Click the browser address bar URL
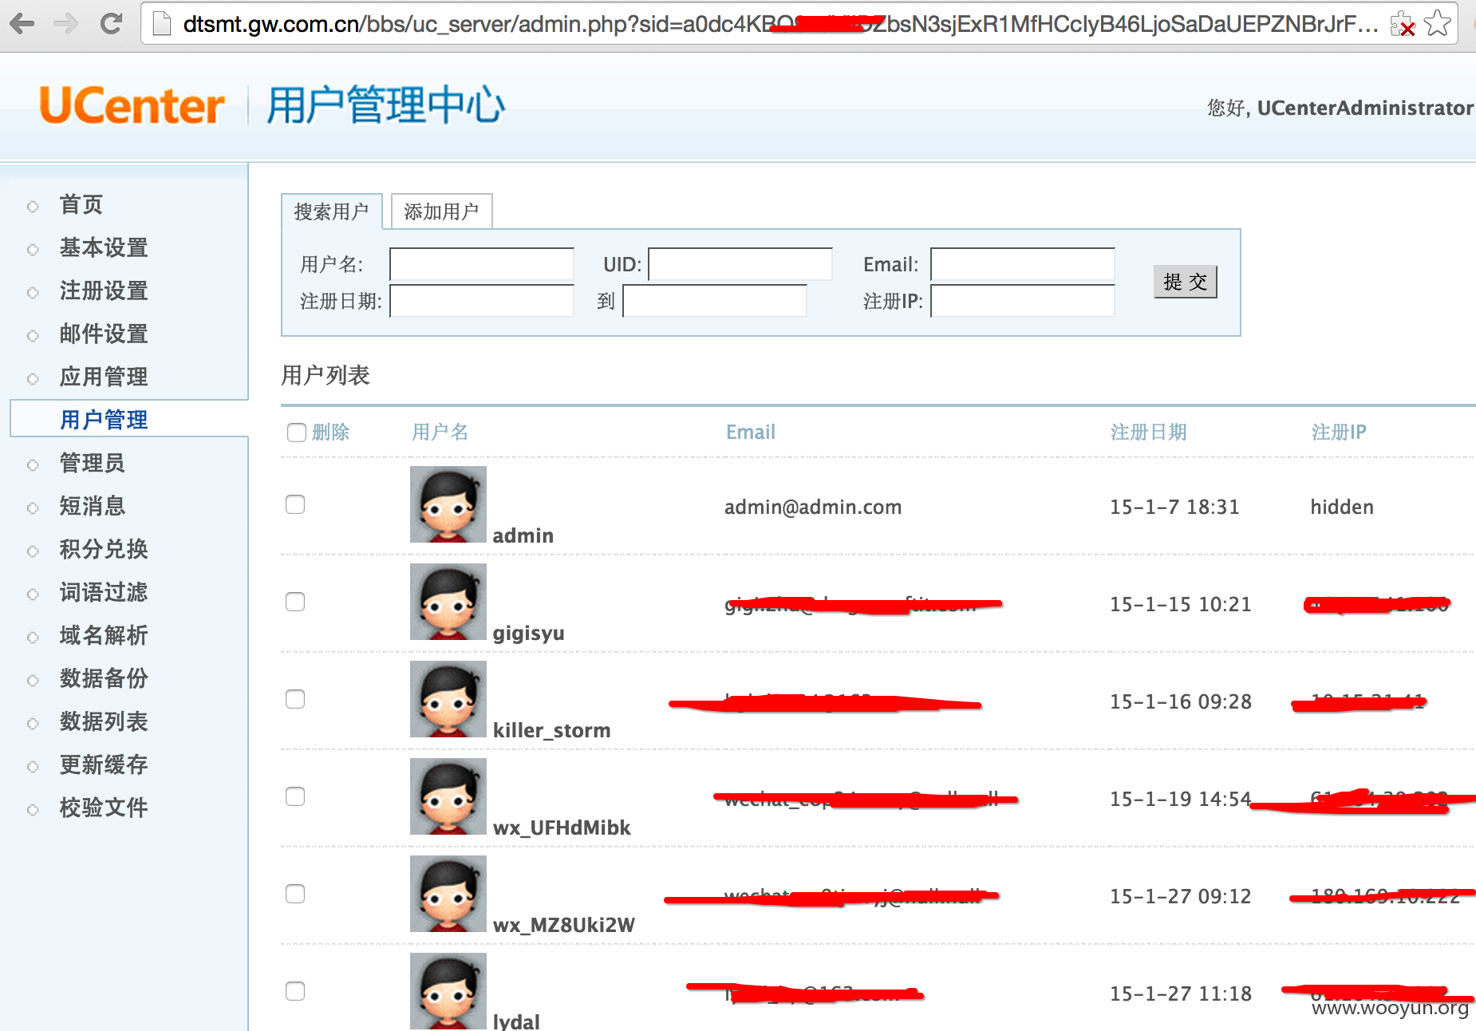The width and height of the screenshot is (1476, 1031). (780, 24)
